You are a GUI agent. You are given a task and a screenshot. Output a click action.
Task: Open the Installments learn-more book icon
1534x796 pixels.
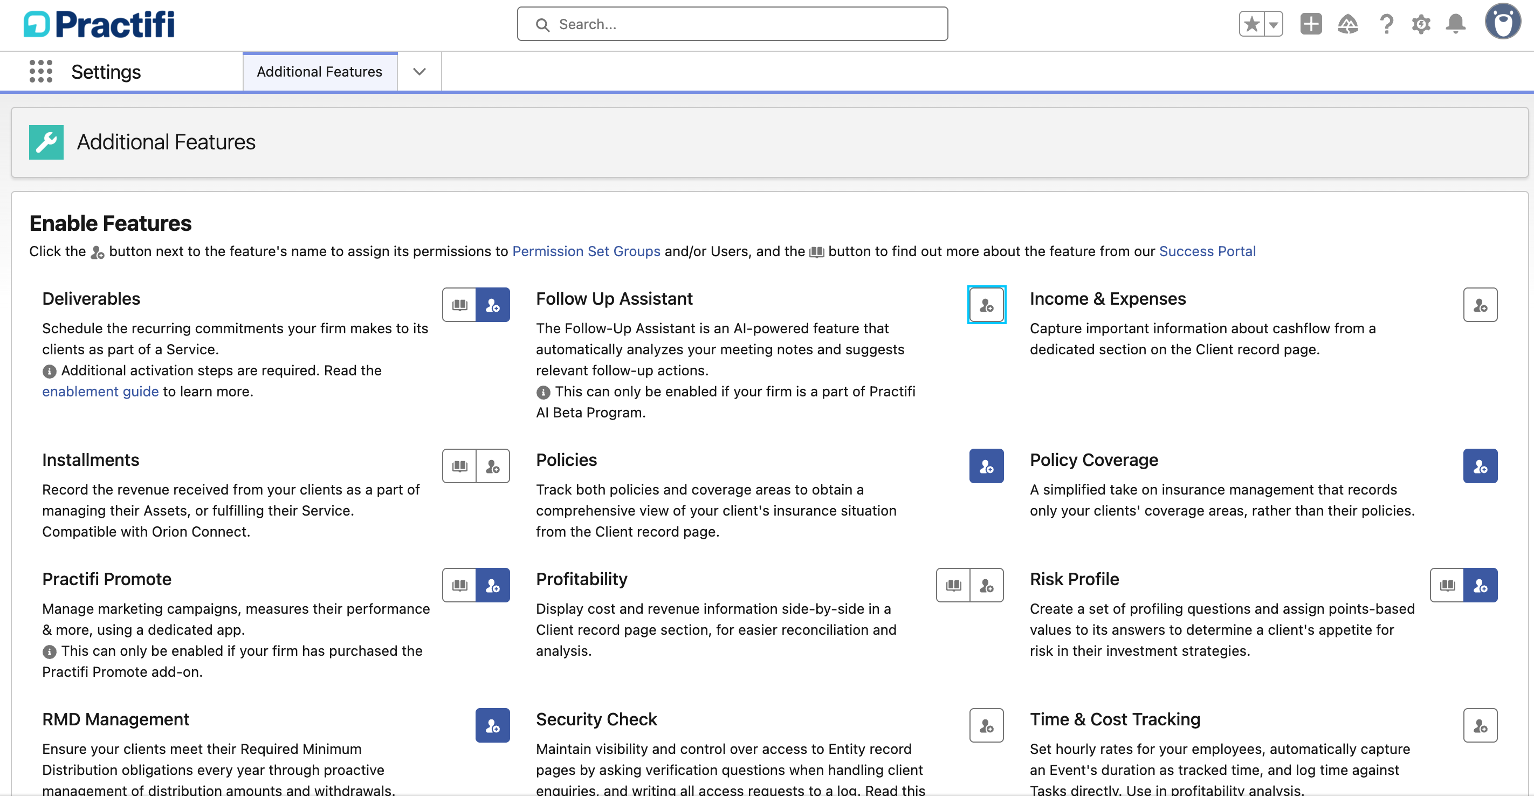pos(459,466)
